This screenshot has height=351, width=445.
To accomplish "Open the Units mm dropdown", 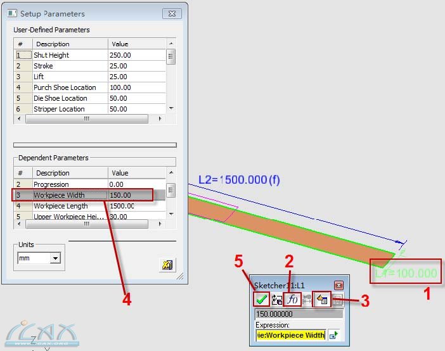I will (55, 258).
